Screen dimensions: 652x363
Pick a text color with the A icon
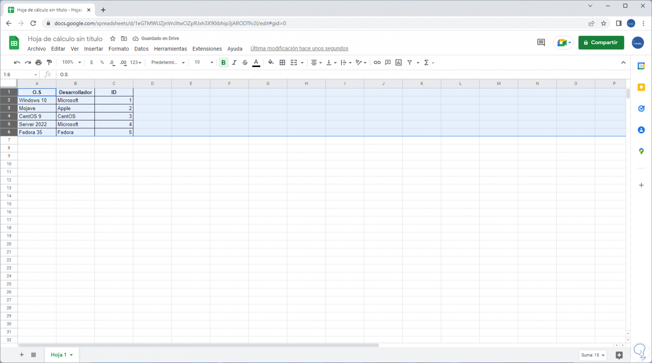tap(256, 62)
